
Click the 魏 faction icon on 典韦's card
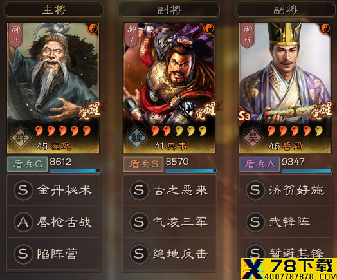pos(136,138)
